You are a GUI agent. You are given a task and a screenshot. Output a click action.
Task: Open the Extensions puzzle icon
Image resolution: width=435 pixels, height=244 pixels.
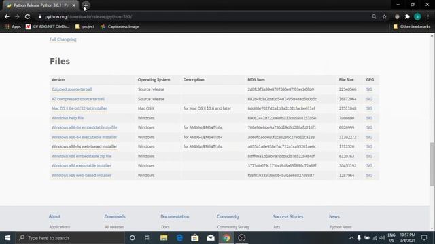click(x=407, y=16)
